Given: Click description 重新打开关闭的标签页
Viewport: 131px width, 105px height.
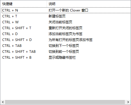Looking at the screenshot, I should [x=65, y=28].
